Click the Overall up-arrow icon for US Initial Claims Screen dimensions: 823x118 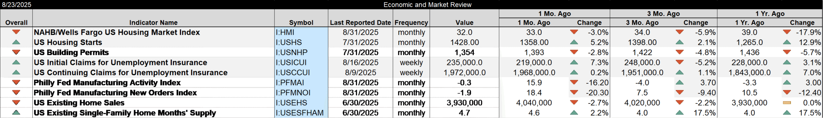(16, 62)
